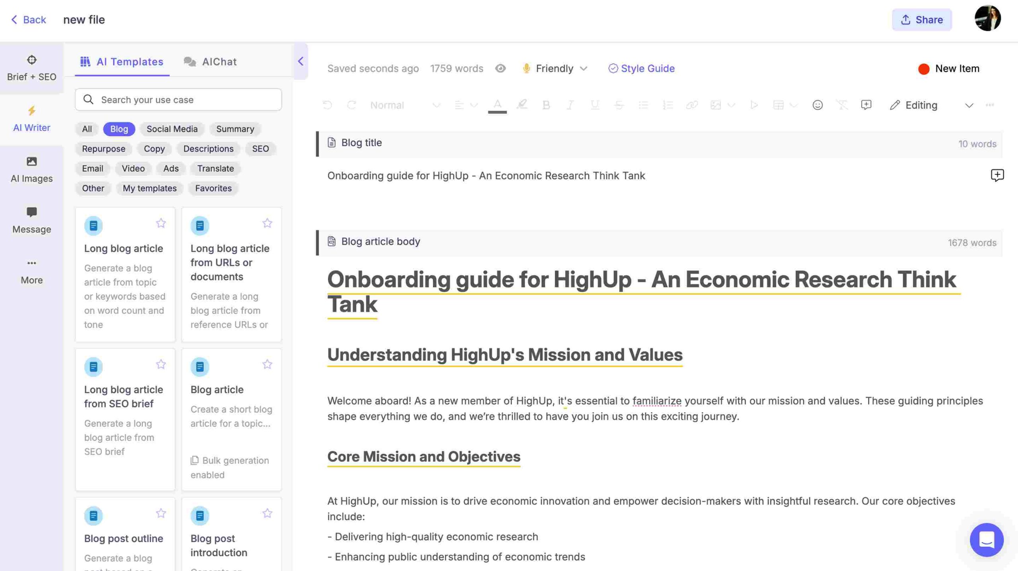Image resolution: width=1018 pixels, height=571 pixels.
Task: Click the redo arrow icon
Action: pos(352,105)
